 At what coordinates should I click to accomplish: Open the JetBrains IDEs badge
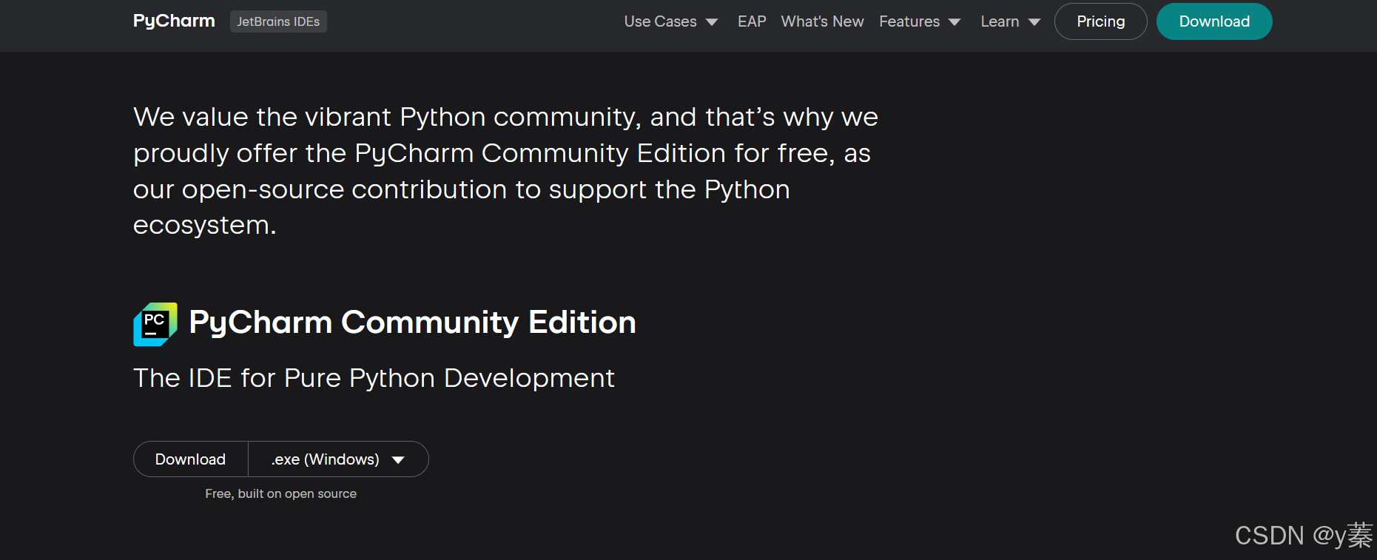click(278, 21)
